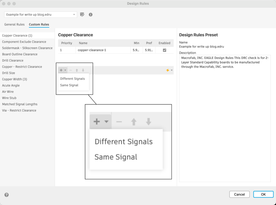Choose Different Signals in the small dropdown menu
This screenshot has width=276, height=205.
coord(73,79)
